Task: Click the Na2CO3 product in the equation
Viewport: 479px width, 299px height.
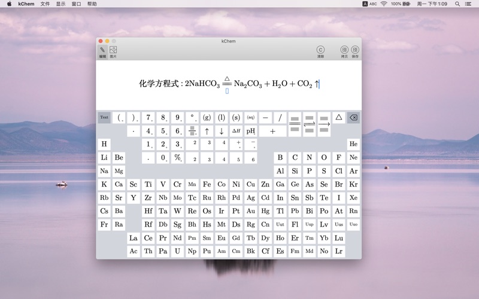Action: (x=248, y=84)
